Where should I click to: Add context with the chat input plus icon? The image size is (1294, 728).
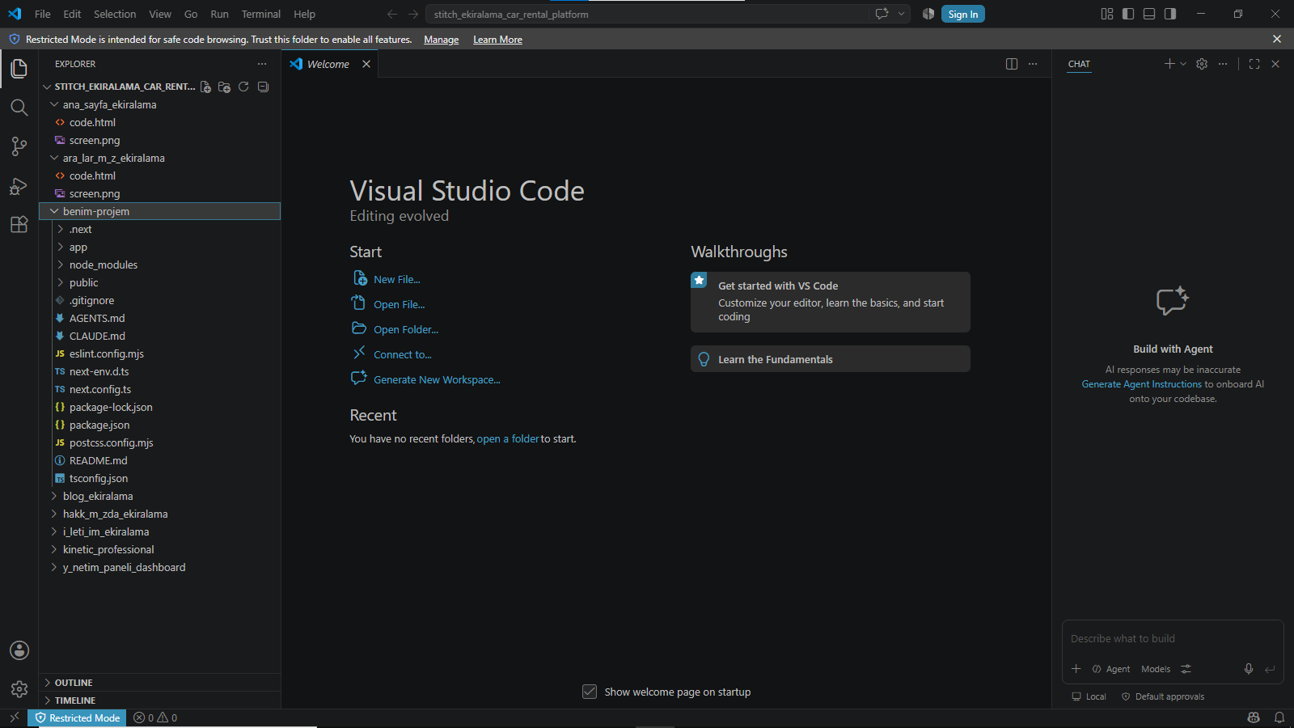click(x=1076, y=669)
